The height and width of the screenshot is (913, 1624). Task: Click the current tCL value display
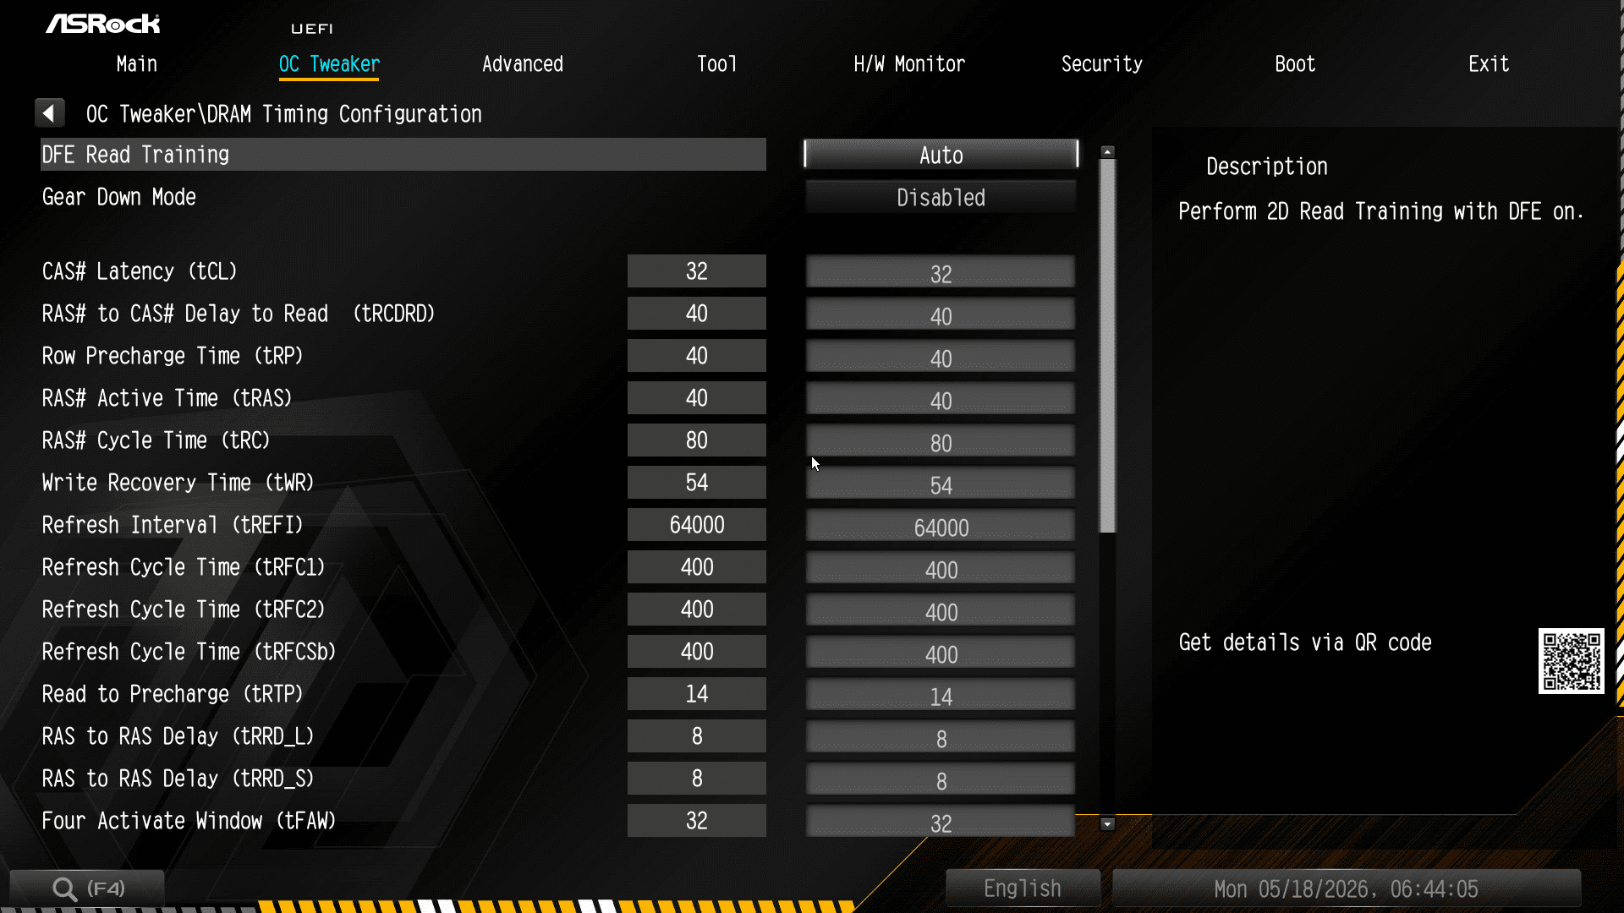pyautogui.click(x=697, y=271)
